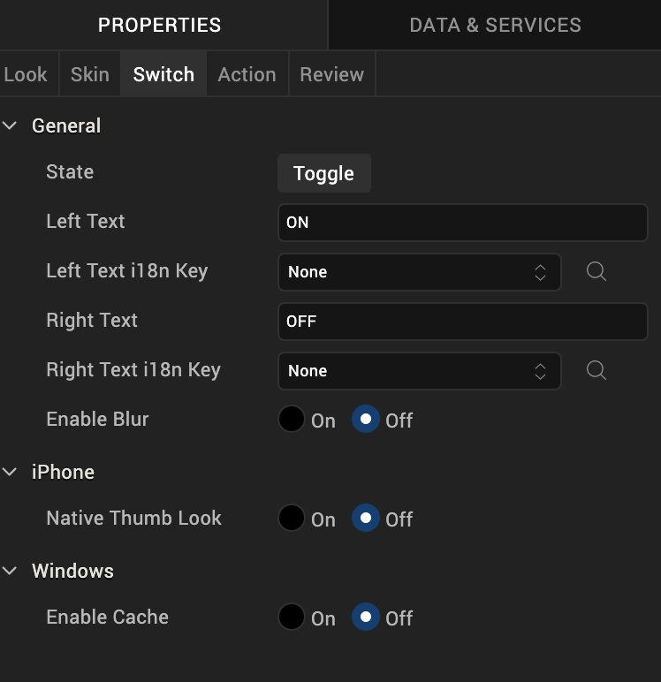
Task: Collapse the Windows section
Action: pos(11,572)
